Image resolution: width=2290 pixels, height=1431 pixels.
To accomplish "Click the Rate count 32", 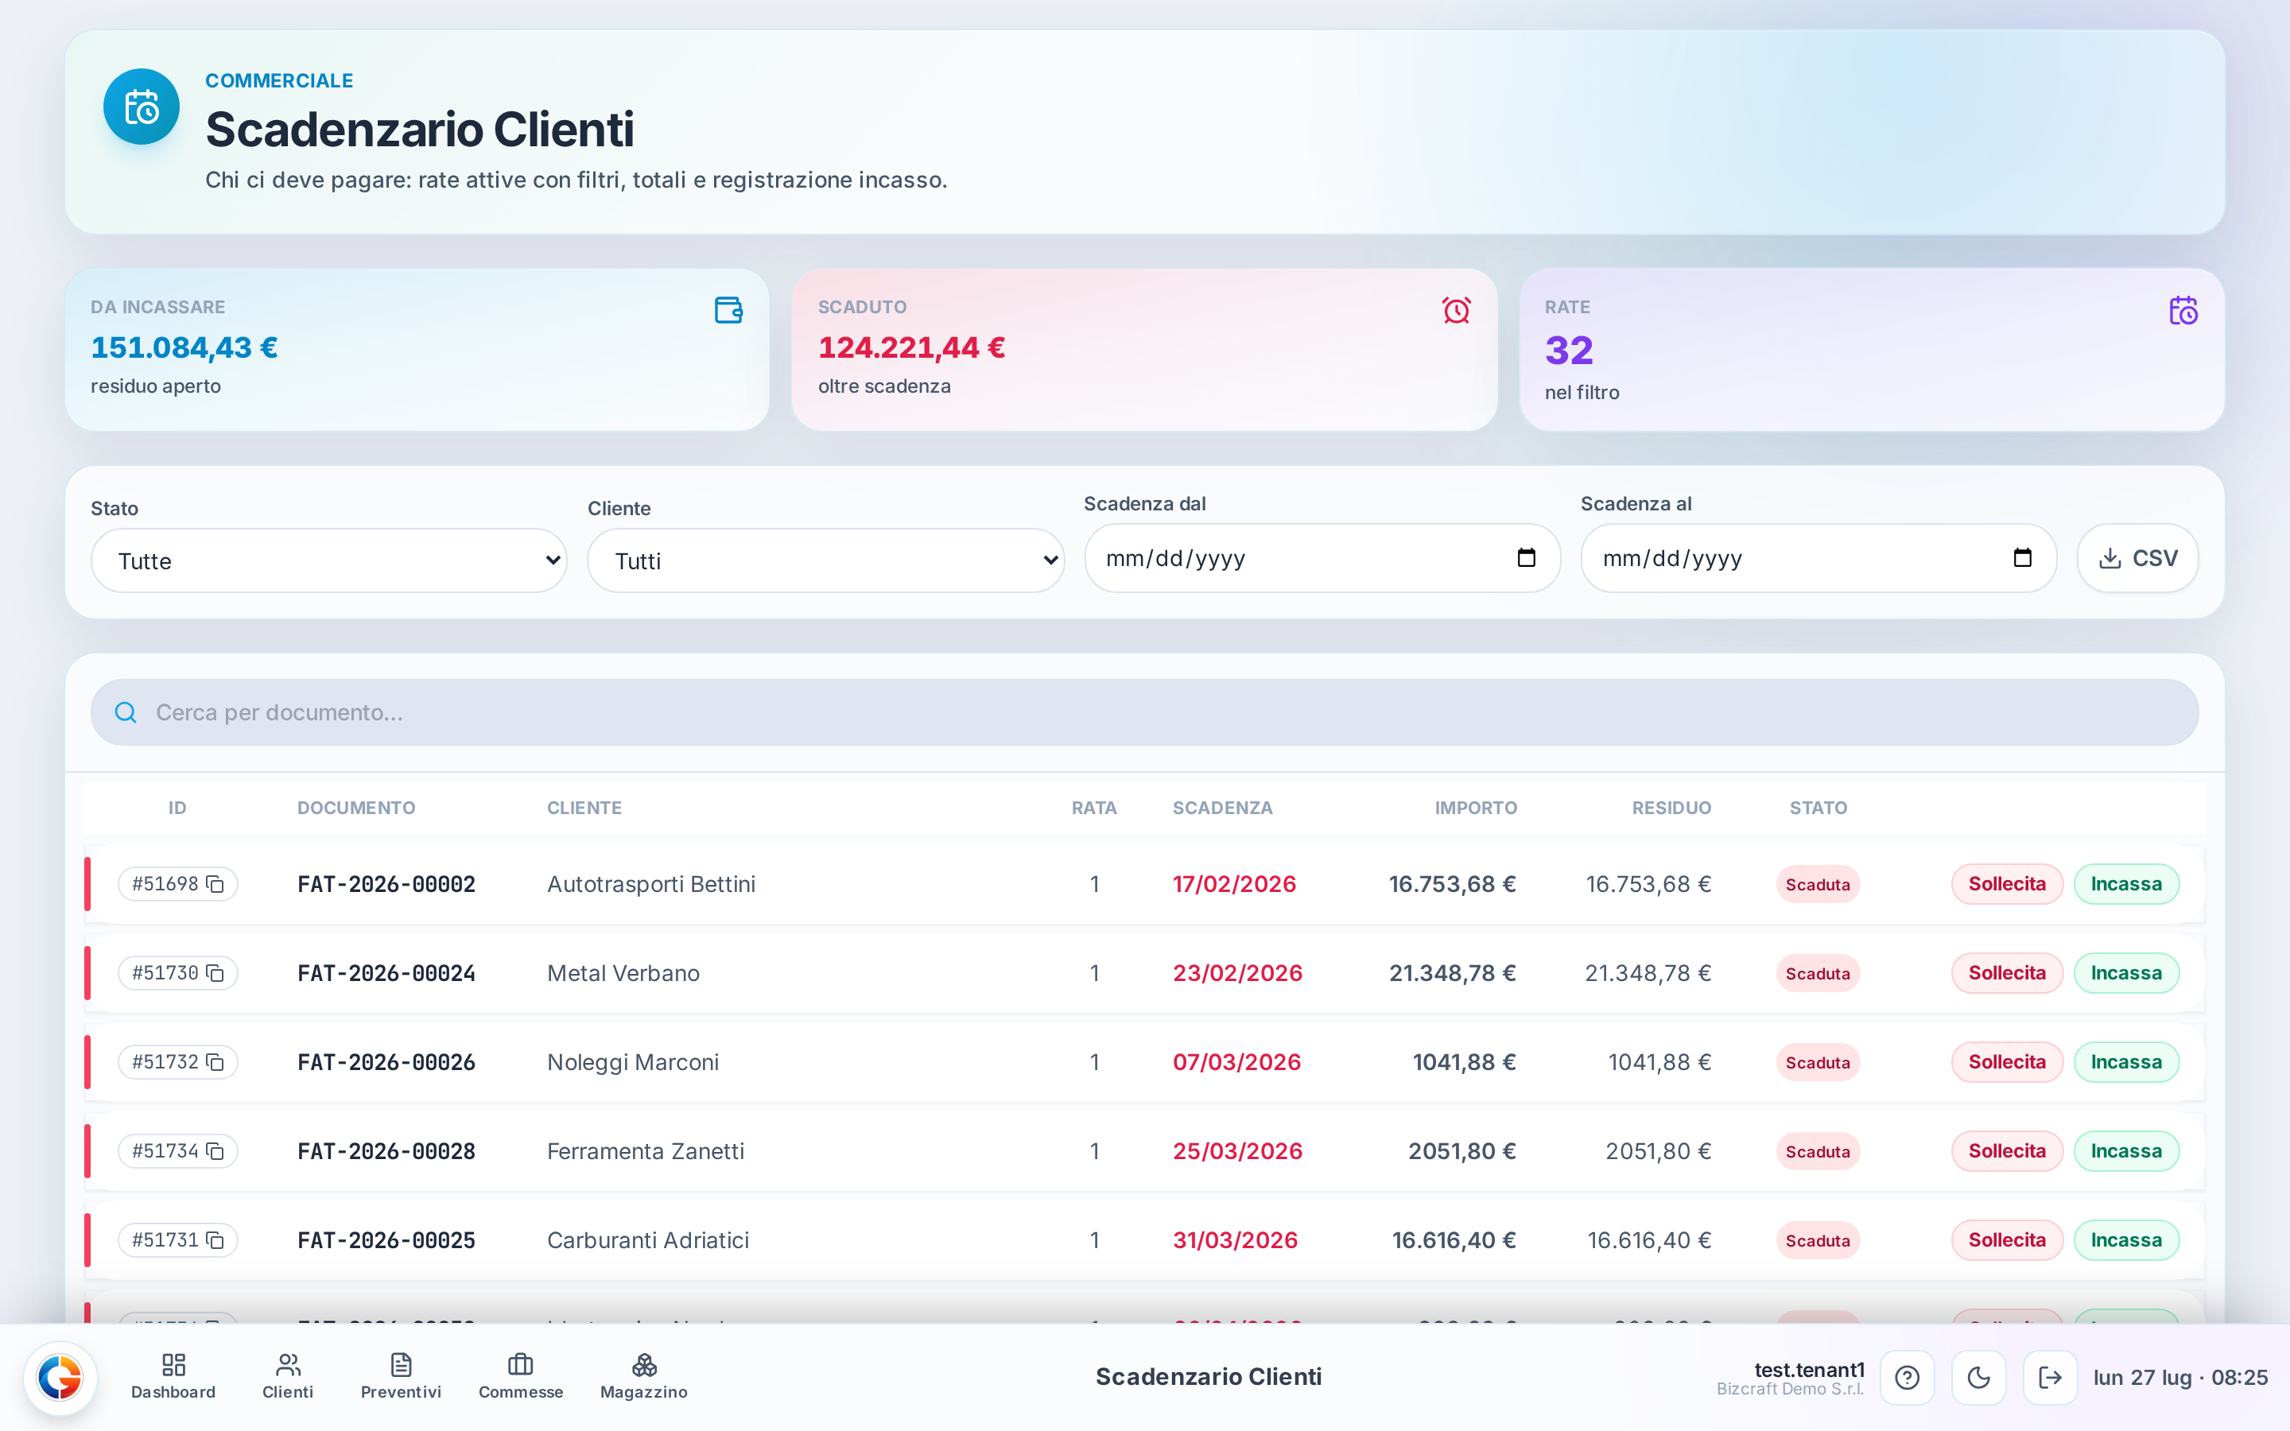I will coord(1569,350).
